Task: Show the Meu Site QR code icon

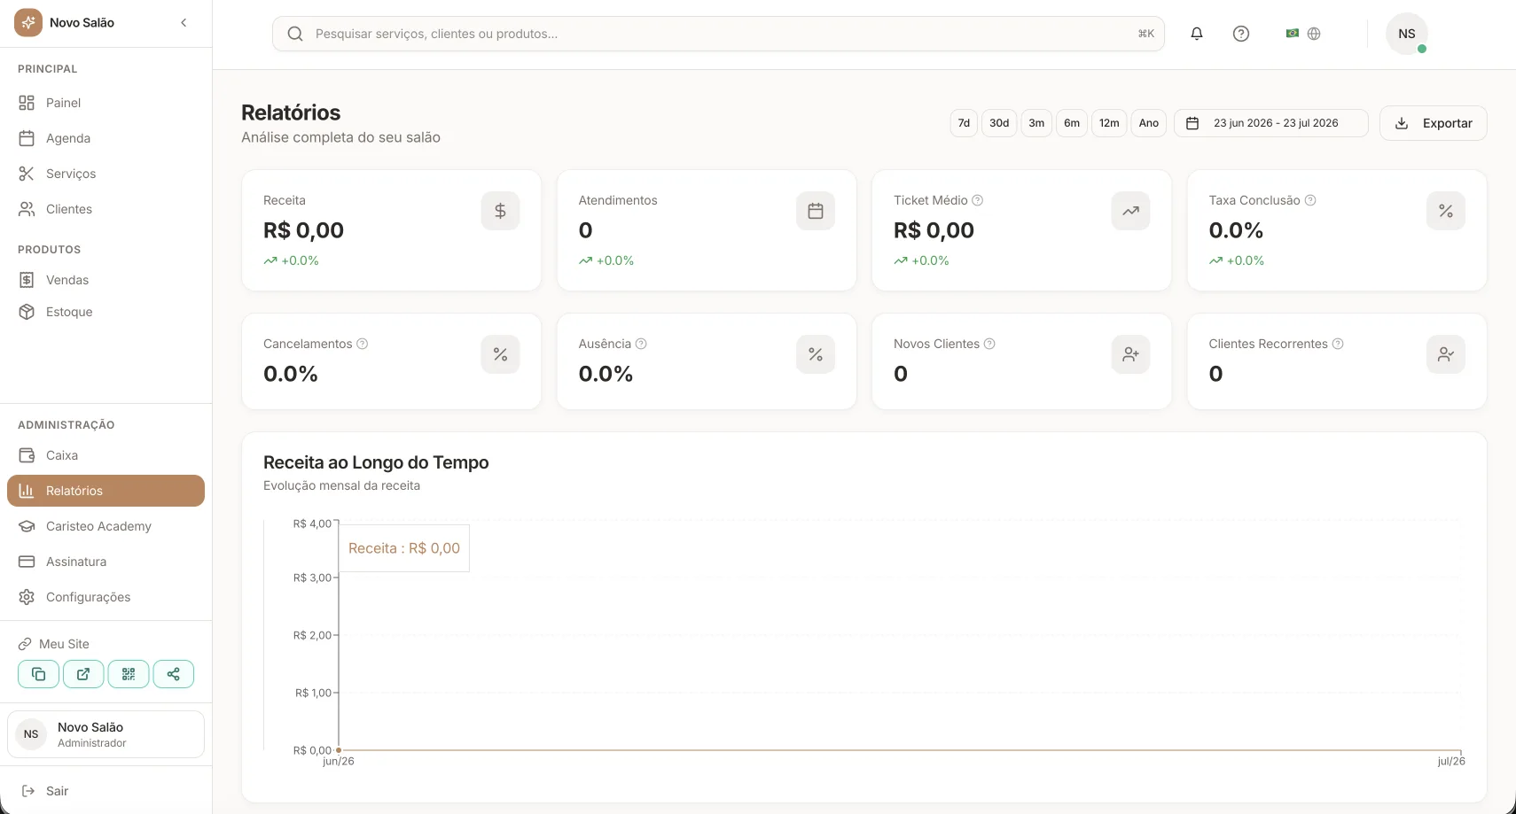Action: click(129, 674)
